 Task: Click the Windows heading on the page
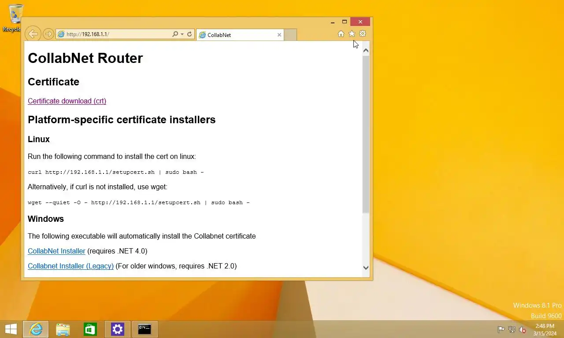pos(46,219)
